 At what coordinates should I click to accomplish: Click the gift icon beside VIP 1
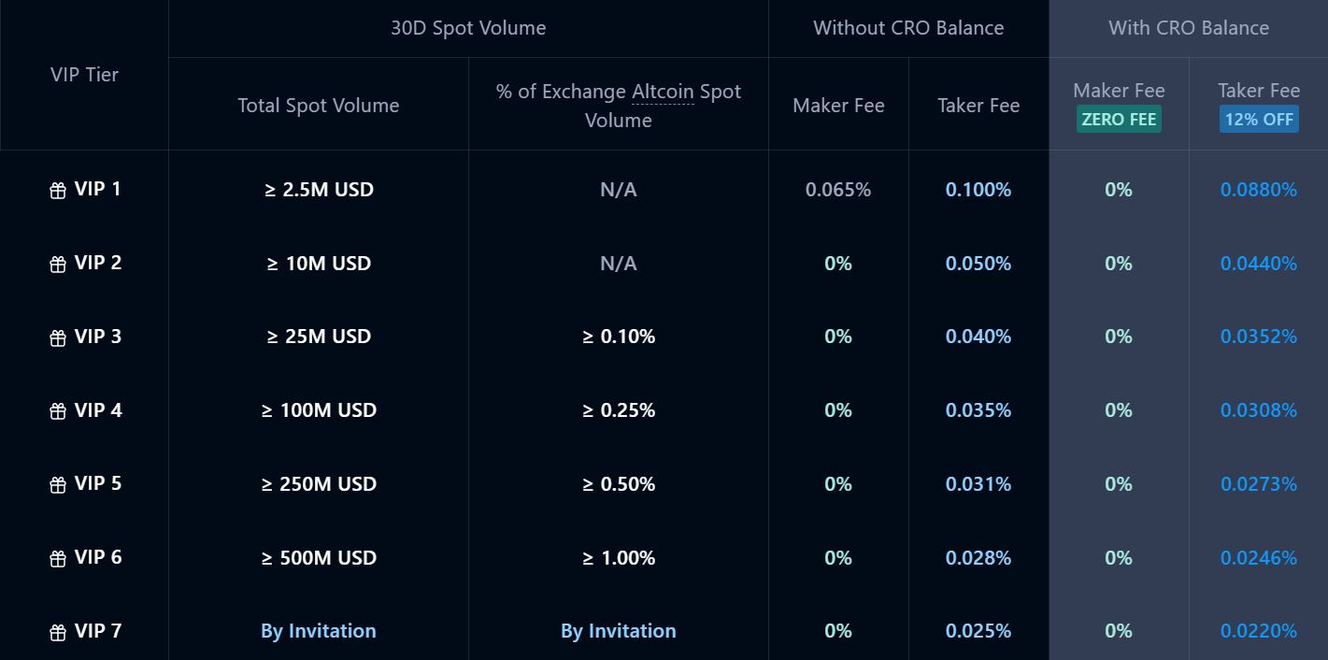click(58, 191)
